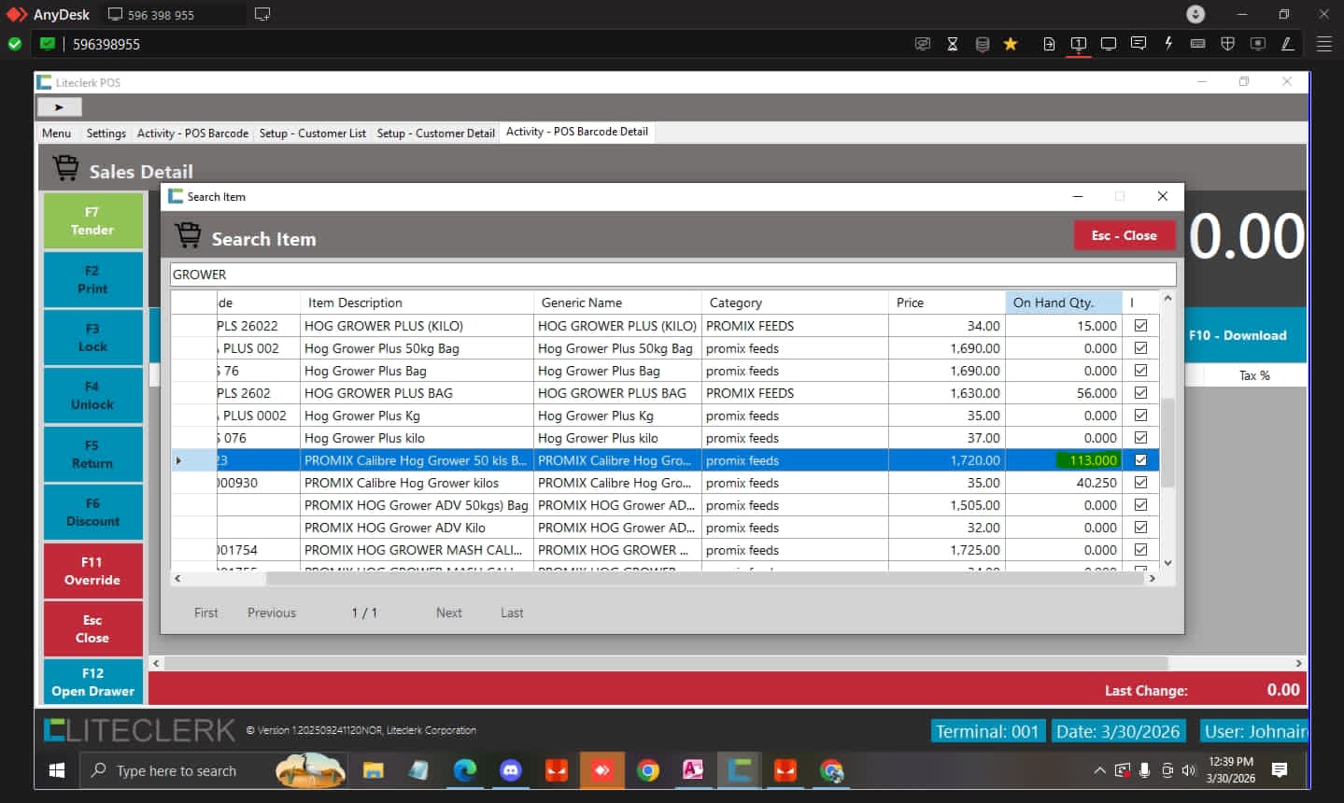Open the Settings menu tab

pos(106,134)
